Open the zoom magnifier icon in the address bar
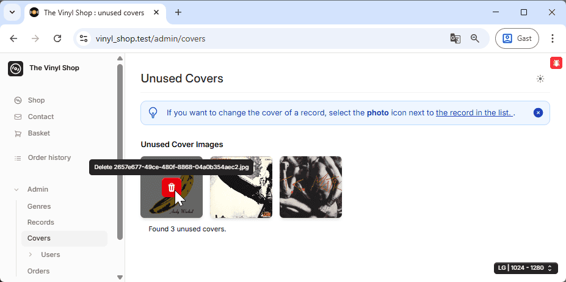566x282 pixels. coord(475,38)
